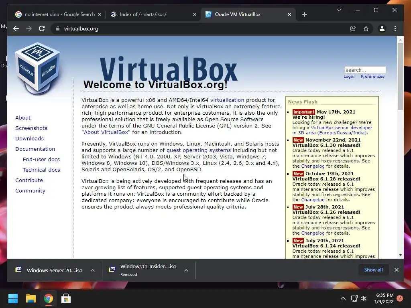
Task: Open the Changelog link for 6.1.26
Action: 313,233
